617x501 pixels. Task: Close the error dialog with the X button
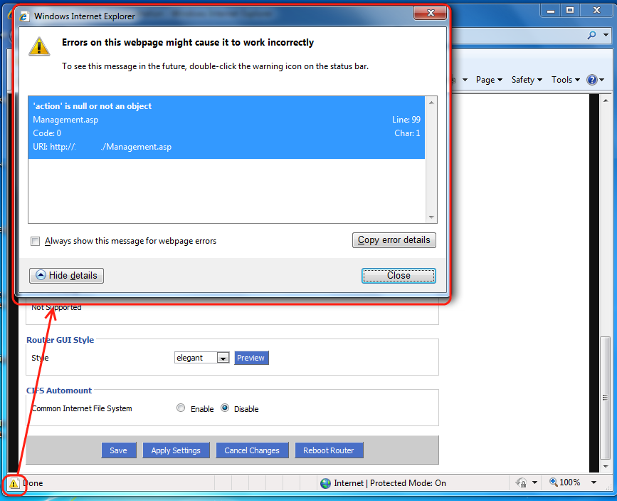click(430, 13)
